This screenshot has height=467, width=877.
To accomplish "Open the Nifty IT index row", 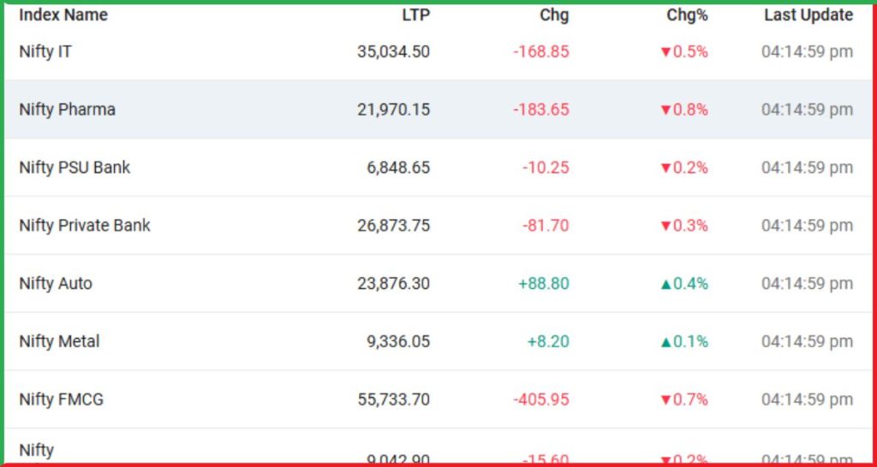I will 438,52.
